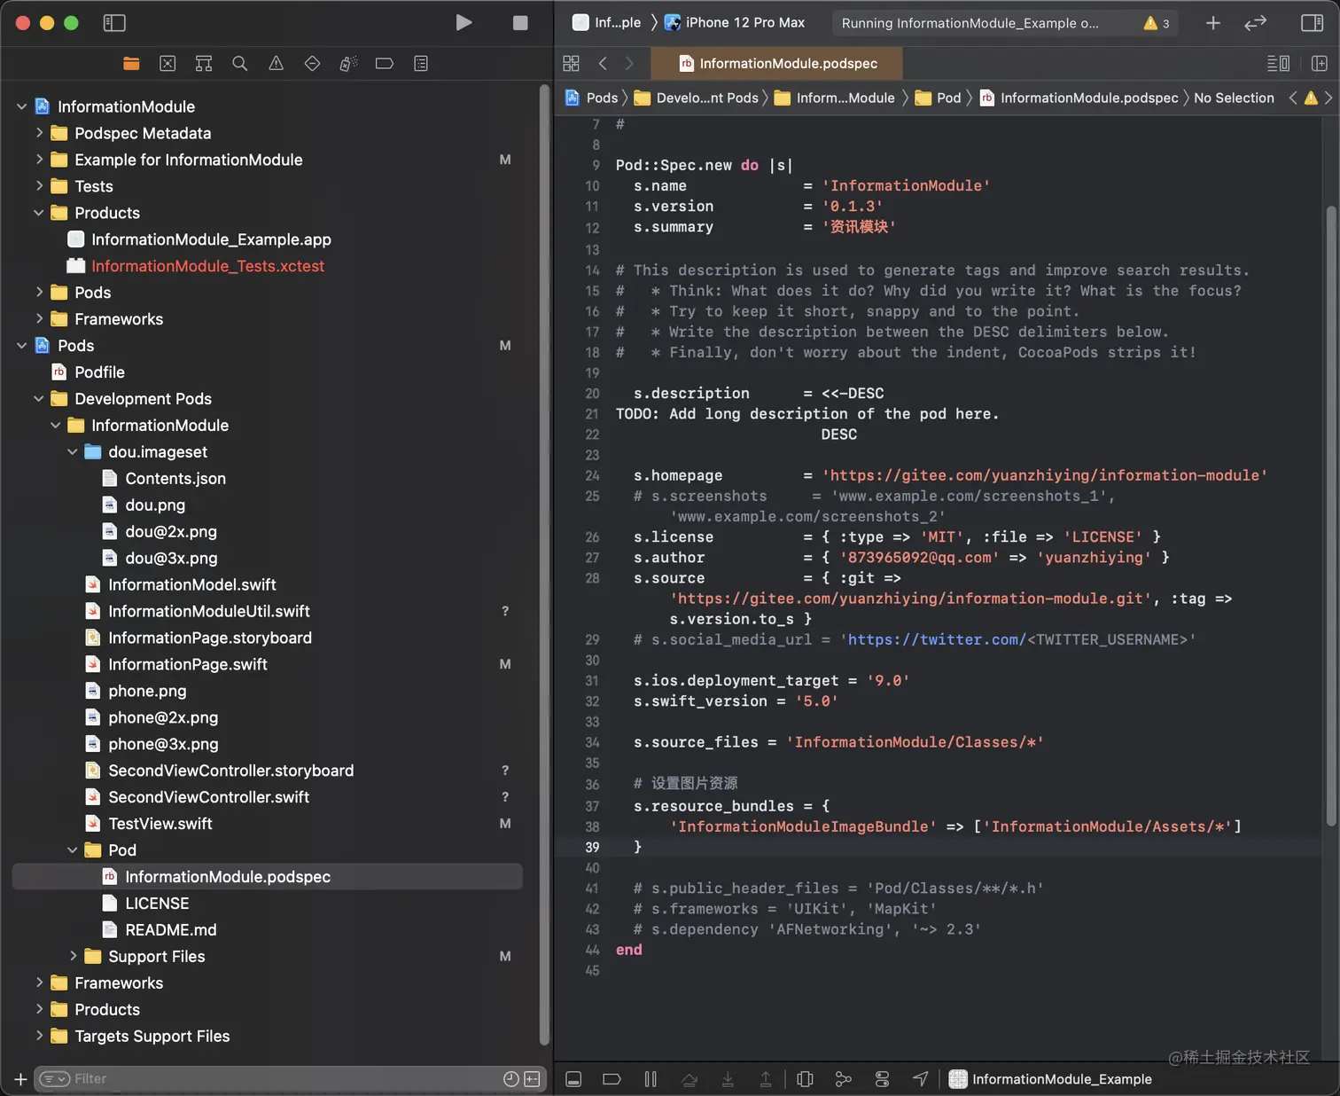
Task: Step over in the debug bar
Action: 689,1079
